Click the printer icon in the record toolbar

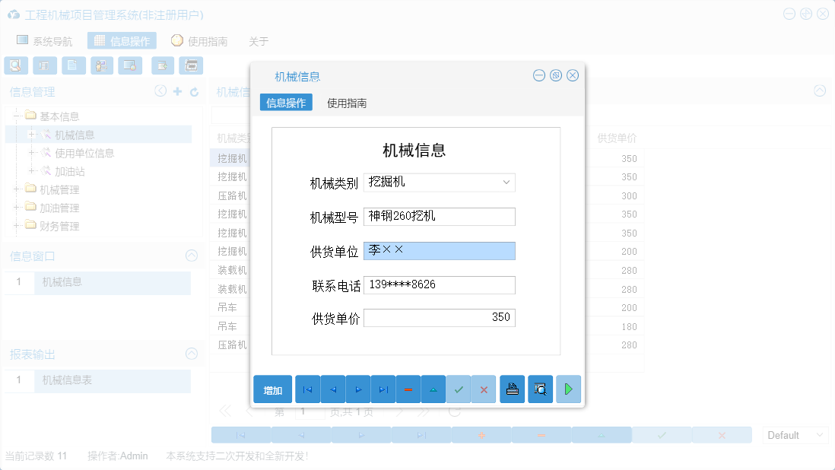512,389
